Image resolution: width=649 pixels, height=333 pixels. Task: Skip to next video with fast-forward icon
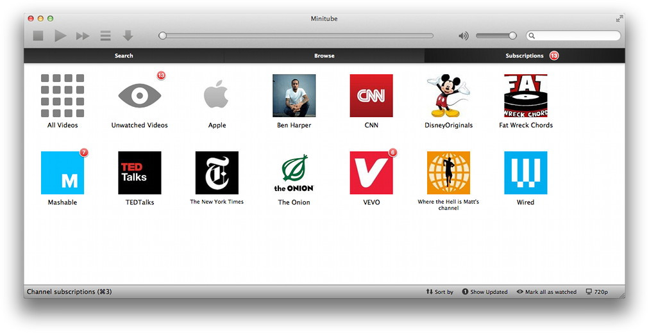83,37
